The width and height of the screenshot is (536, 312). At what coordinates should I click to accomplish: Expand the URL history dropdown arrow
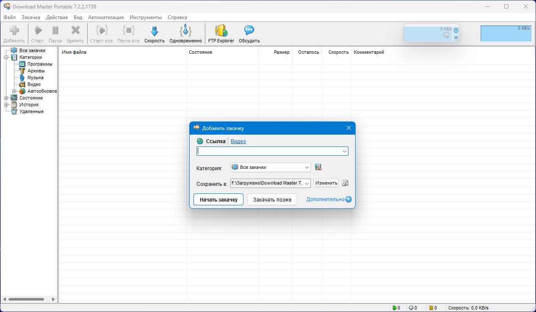[x=345, y=151]
